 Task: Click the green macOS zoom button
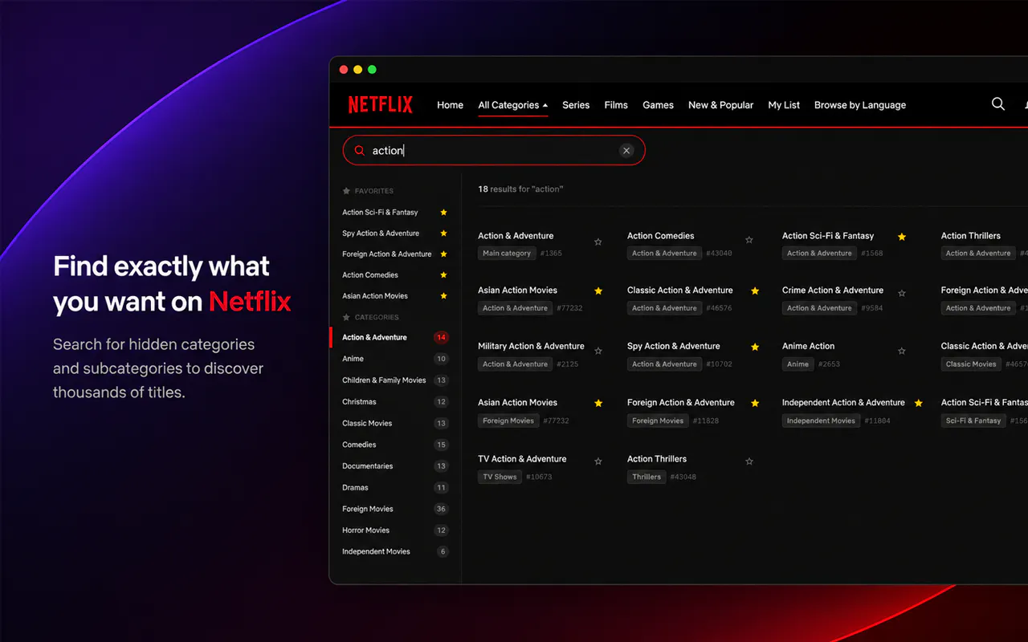point(372,70)
